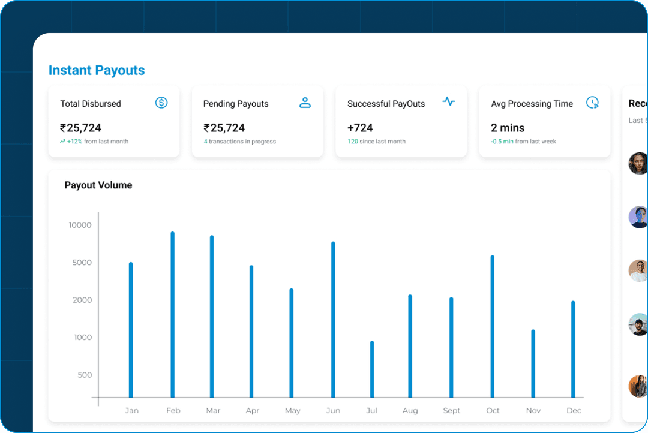Click the +724 value
Viewport: 648px width, 433px height.
pos(360,128)
